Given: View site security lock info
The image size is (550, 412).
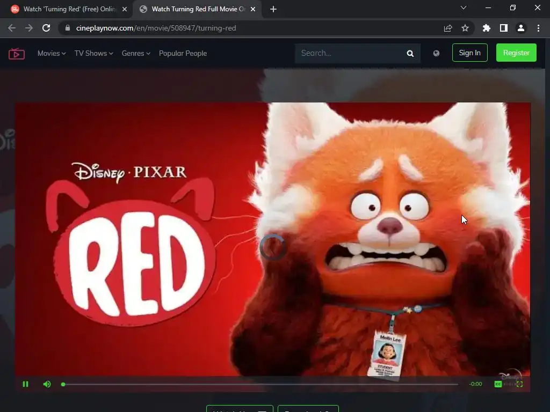Looking at the screenshot, I should [x=68, y=28].
